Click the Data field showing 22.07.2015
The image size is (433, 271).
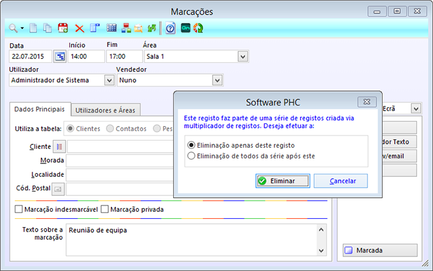pos(31,57)
